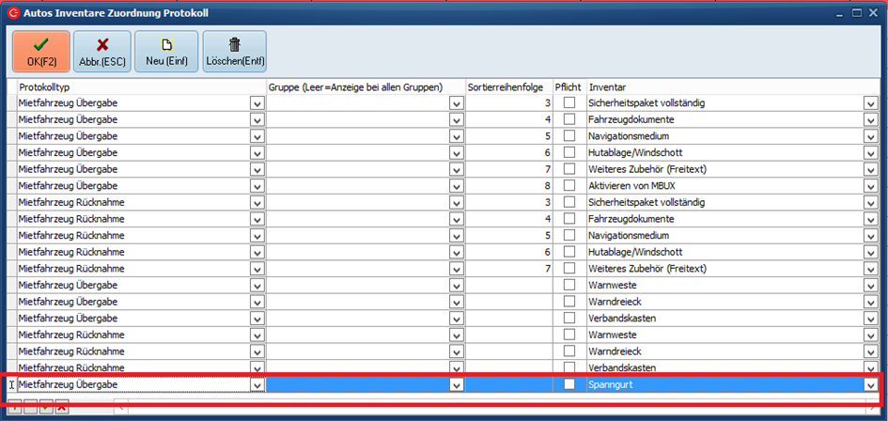This screenshot has width=888, height=421.
Task: Cancel via the red X Abbr.(ESC) button
Action: 102,51
